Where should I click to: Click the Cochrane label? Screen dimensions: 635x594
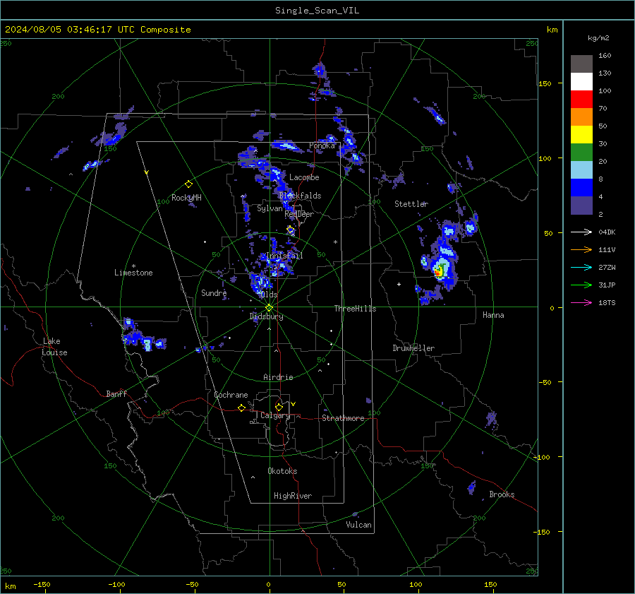coord(231,395)
